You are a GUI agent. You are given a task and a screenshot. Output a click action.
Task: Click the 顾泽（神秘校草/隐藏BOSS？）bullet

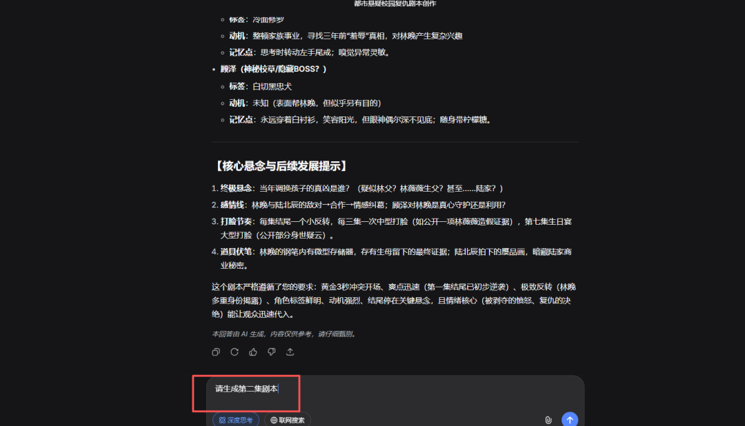pyautogui.click(x=273, y=70)
